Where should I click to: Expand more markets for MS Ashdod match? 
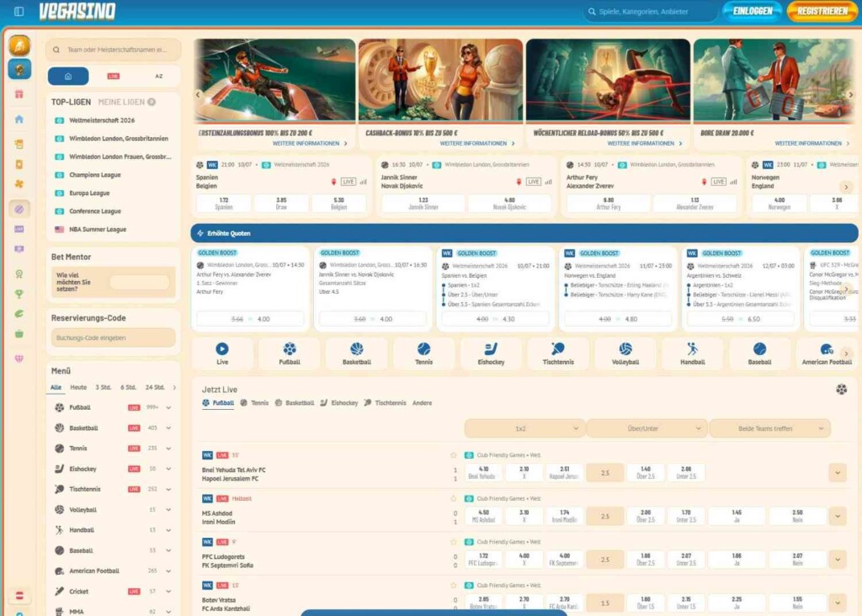click(838, 516)
